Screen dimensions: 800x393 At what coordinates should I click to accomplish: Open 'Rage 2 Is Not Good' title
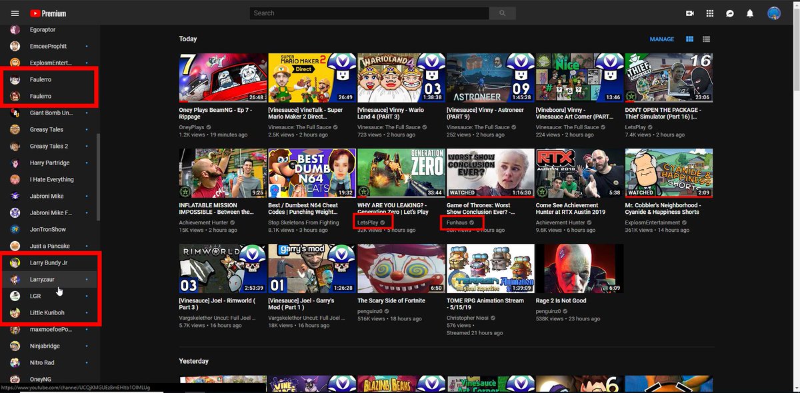[x=561, y=300]
